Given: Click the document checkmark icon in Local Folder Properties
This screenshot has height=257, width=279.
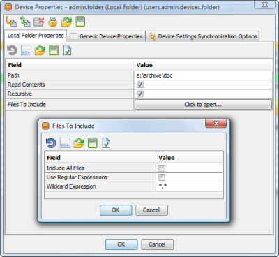Looking at the screenshot, I should click(x=67, y=50).
